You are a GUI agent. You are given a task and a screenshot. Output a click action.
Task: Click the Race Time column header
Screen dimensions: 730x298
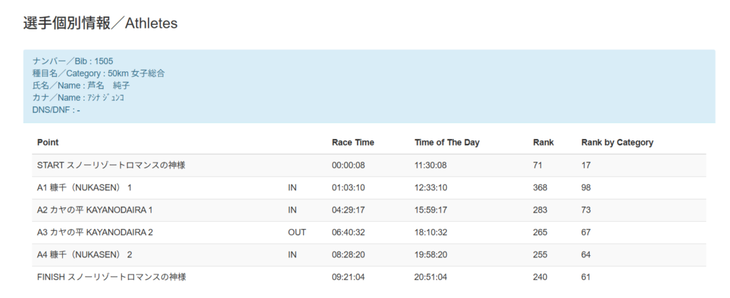[353, 143]
